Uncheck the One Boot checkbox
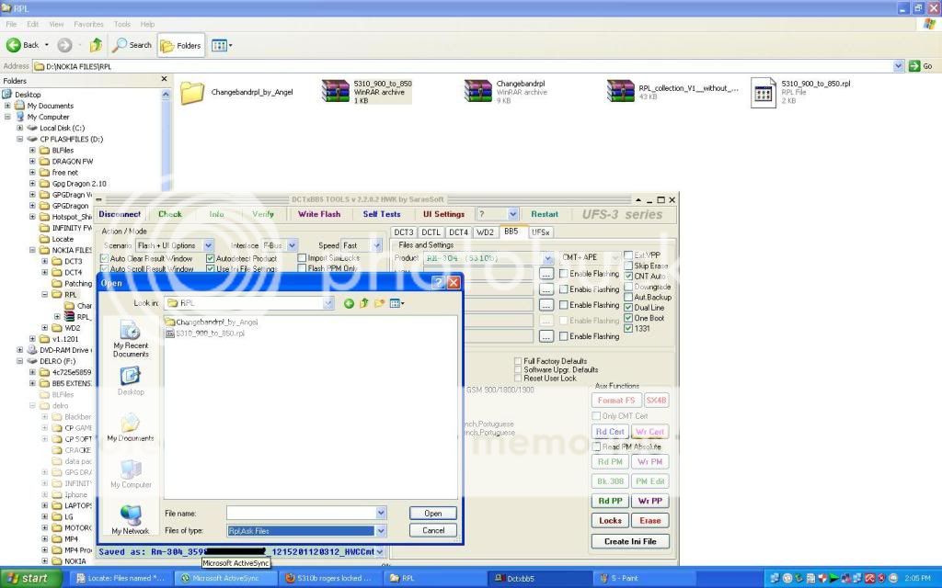 pyautogui.click(x=628, y=318)
